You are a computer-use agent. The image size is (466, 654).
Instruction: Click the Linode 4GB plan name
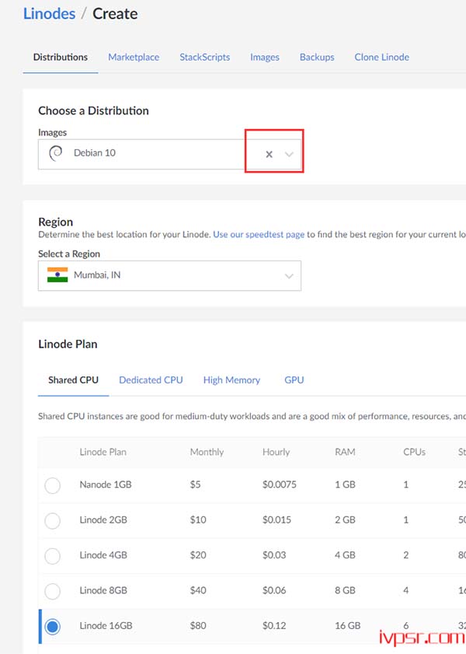103,555
